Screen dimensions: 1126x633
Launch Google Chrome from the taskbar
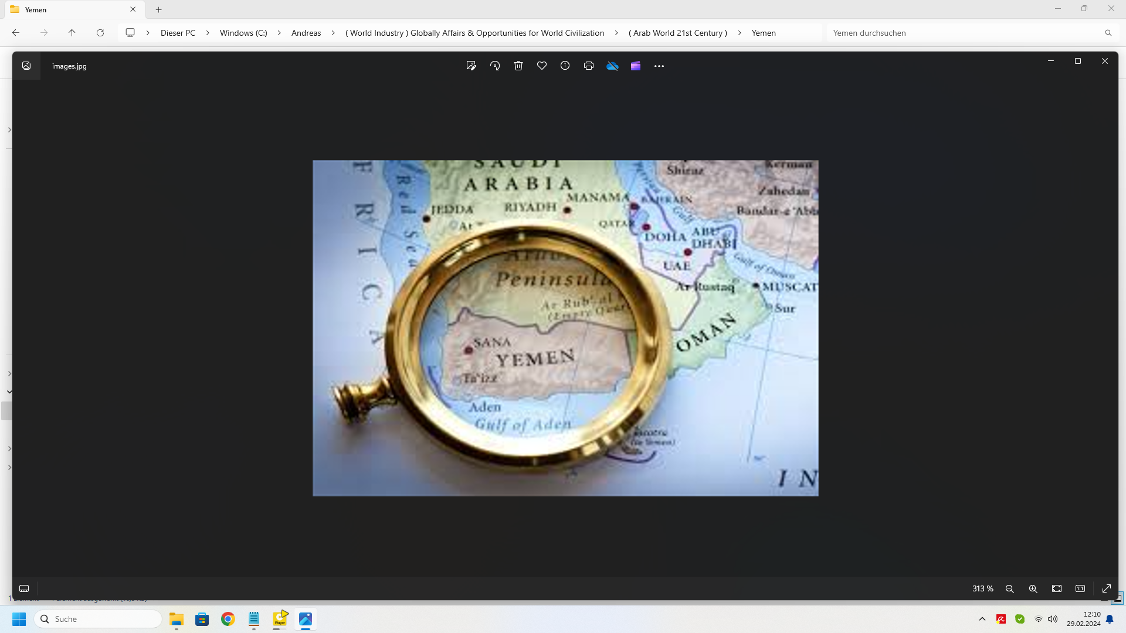click(228, 619)
